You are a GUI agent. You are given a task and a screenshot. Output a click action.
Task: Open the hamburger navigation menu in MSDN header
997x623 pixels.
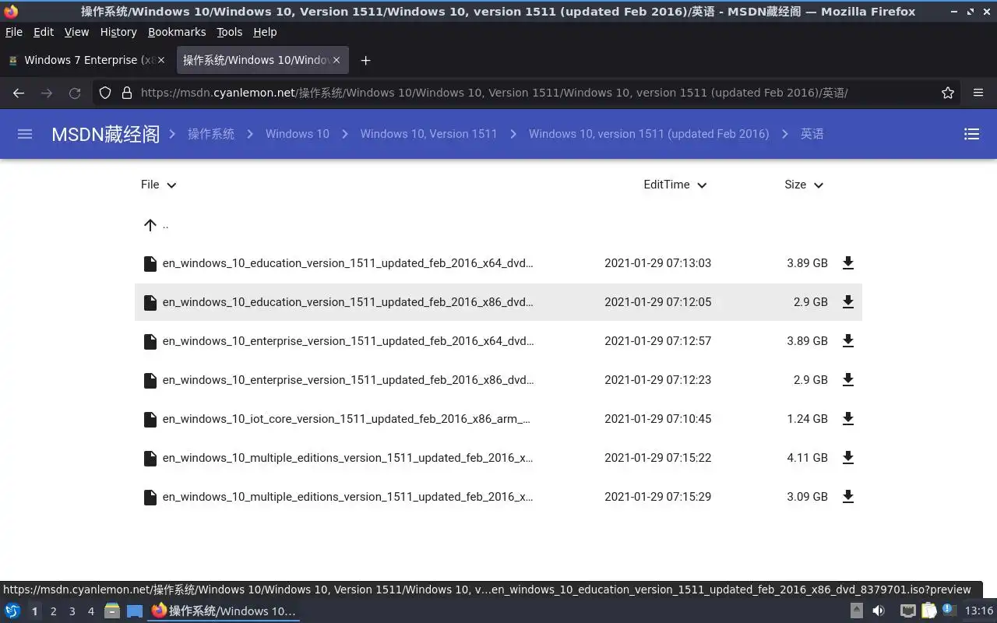(25, 134)
